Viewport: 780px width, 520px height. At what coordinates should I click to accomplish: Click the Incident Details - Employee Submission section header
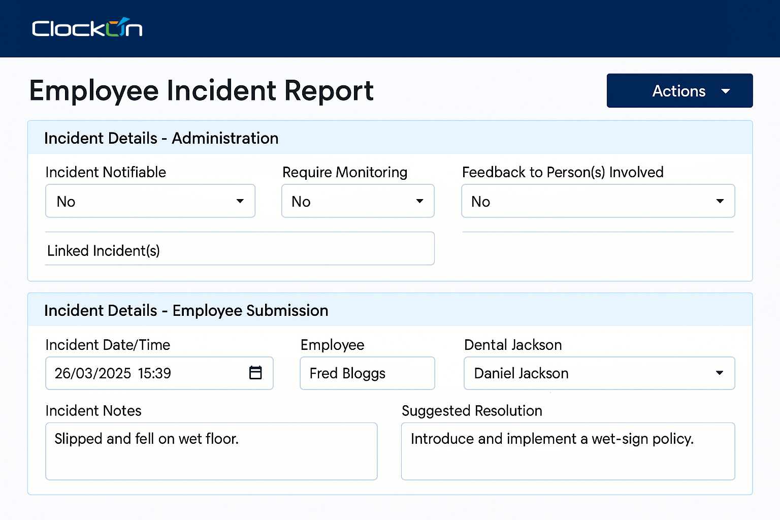390,310
